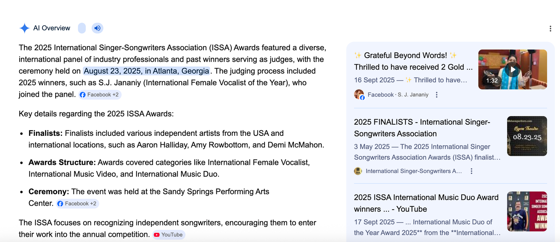Click the S. J. Jananiy Facebook profile icon
The height and width of the screenshot is (242, 560).
pos(359,94)
